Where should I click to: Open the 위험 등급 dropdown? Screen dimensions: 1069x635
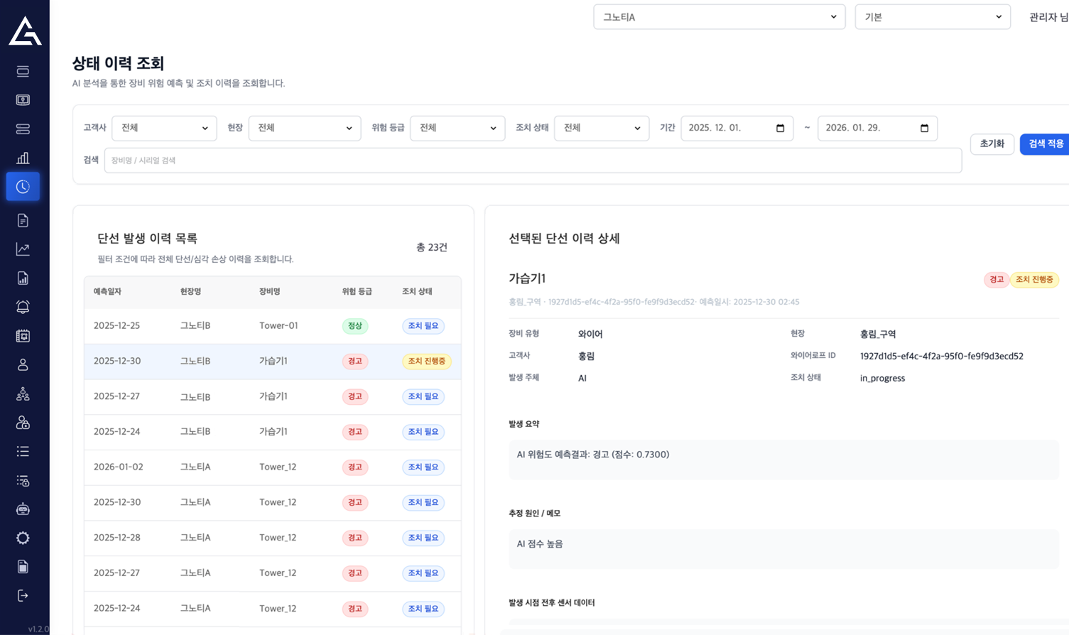point(457,129)
